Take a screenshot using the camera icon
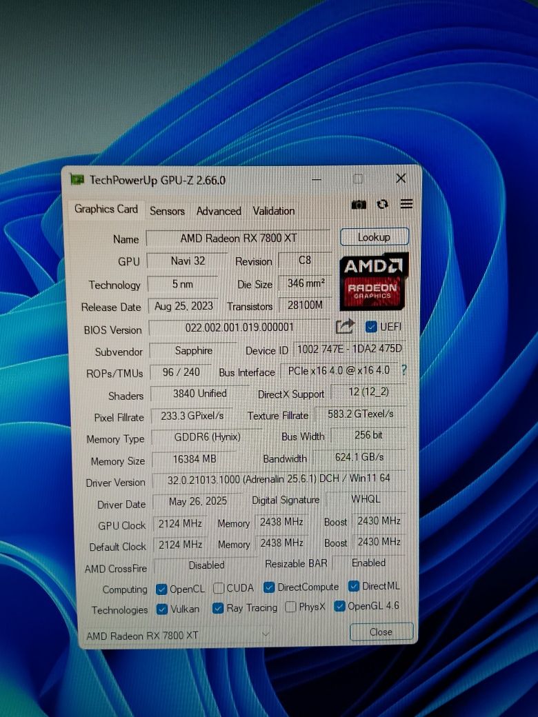Viewport: 538px width, 717px height. click(x=359, y=205)
